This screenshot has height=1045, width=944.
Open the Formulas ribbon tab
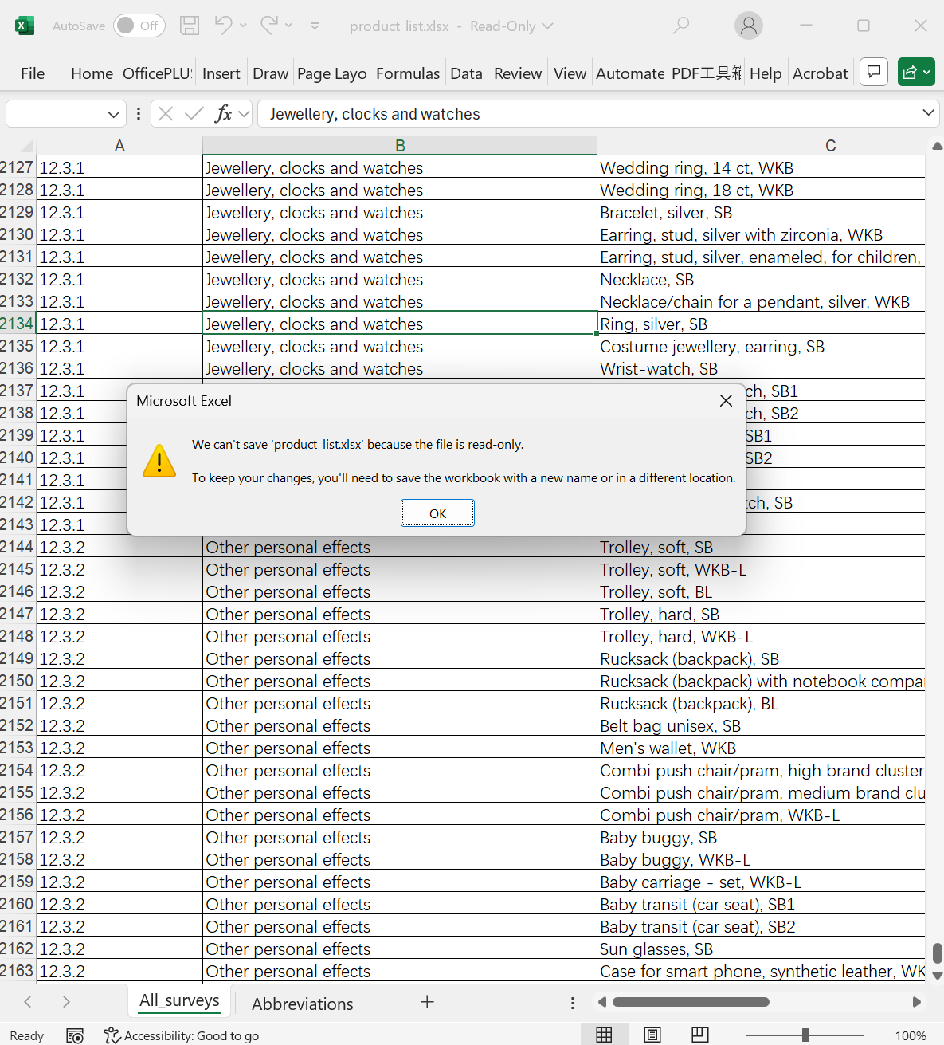tap(407, 73)
